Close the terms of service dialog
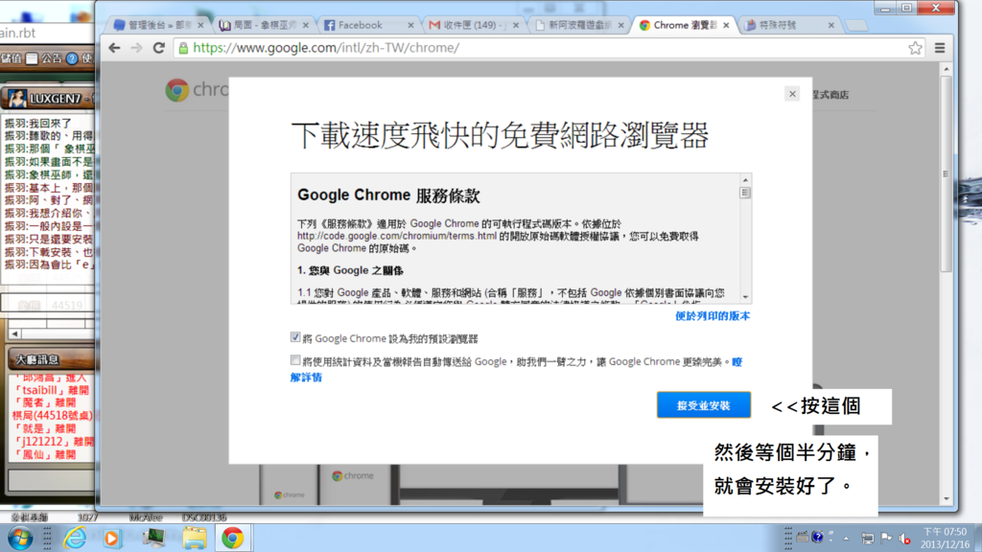The height and width of the screenshot is (552, 982). [792, 94]
